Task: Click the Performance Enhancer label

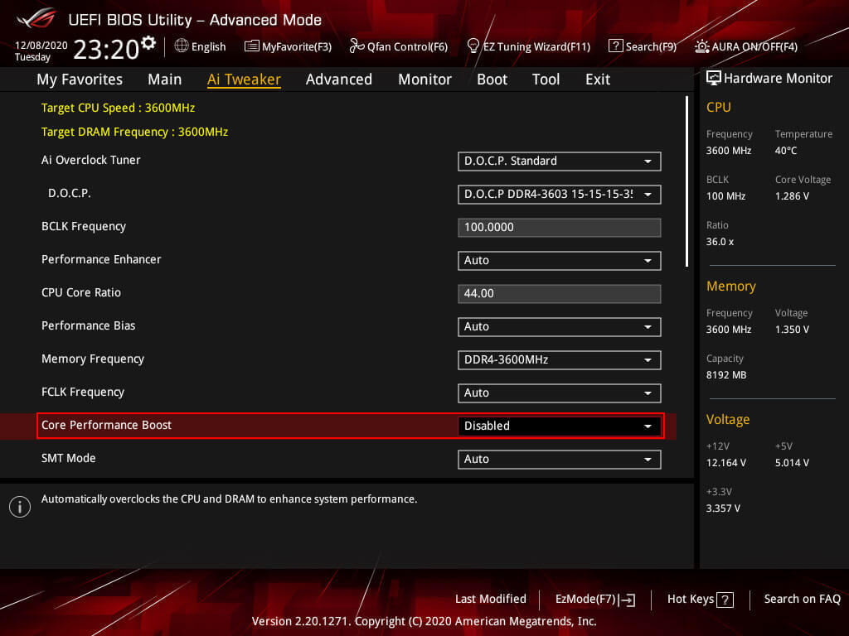Action: coord(101,259)
